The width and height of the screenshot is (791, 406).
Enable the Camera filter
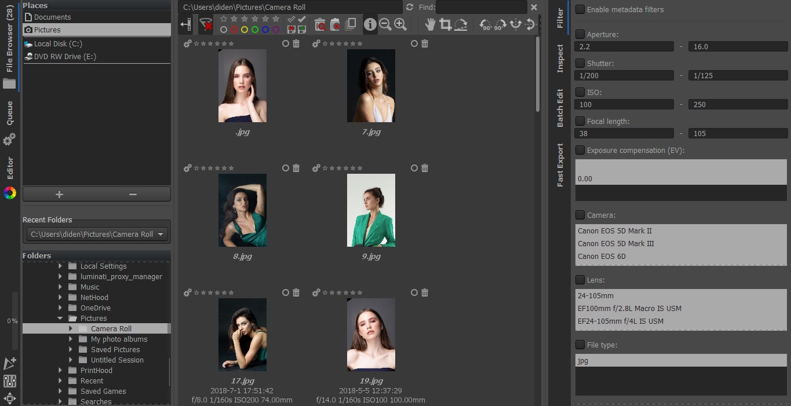click(580, 215)
